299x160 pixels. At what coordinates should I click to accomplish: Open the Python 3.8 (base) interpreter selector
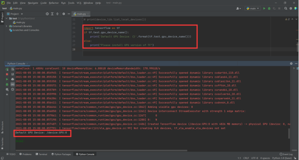click(x=282, y=158)
